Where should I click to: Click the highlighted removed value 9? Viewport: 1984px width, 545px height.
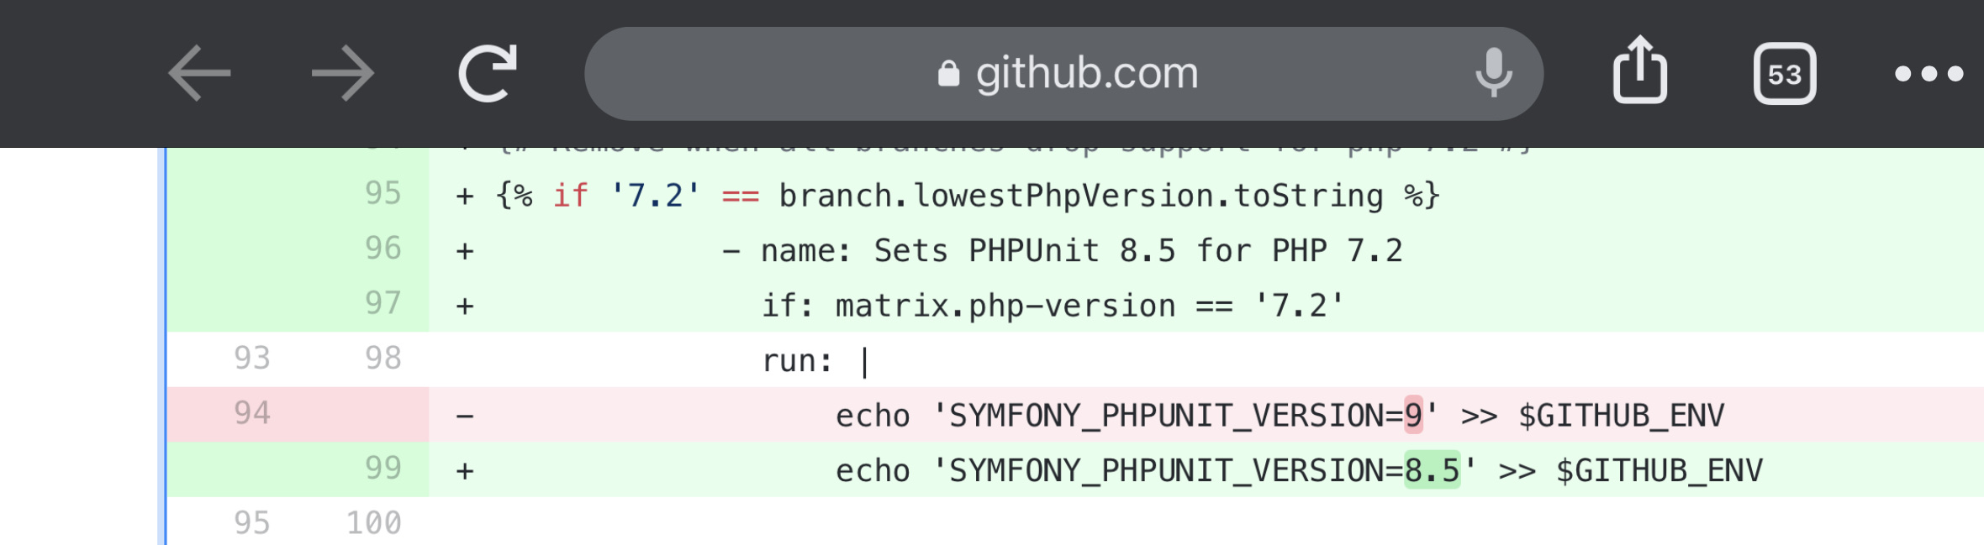[x=1413, y=415]
